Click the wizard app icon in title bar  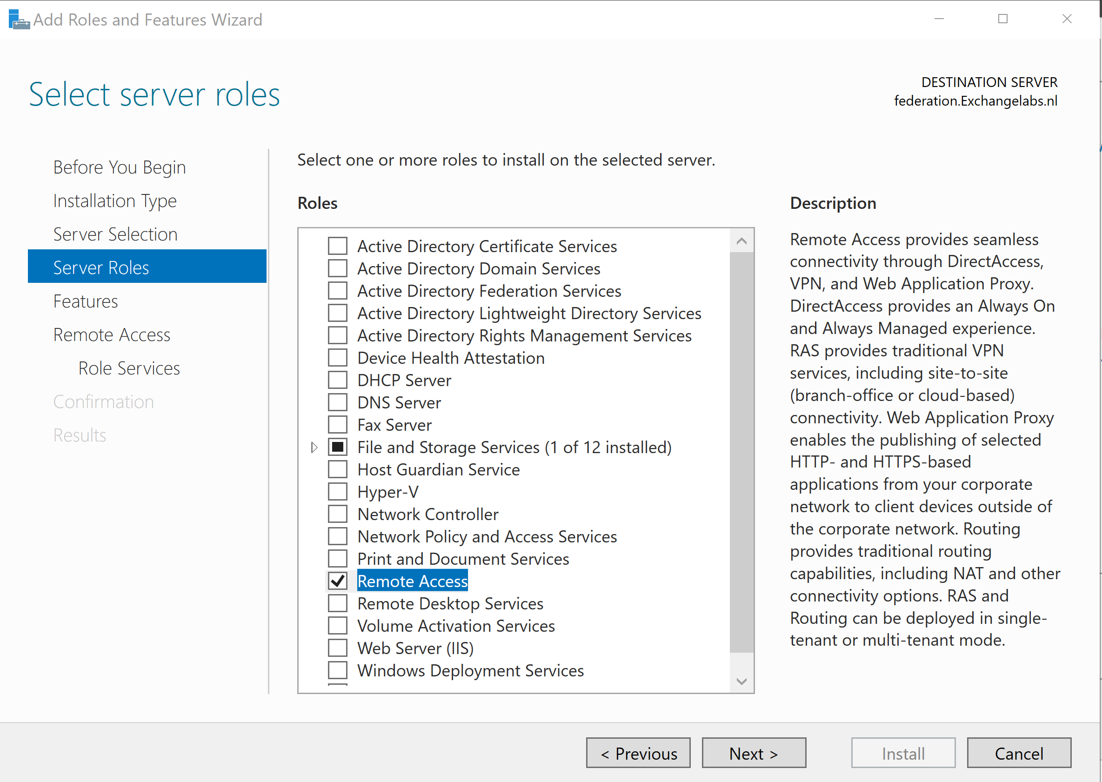(x=18, y=19)
